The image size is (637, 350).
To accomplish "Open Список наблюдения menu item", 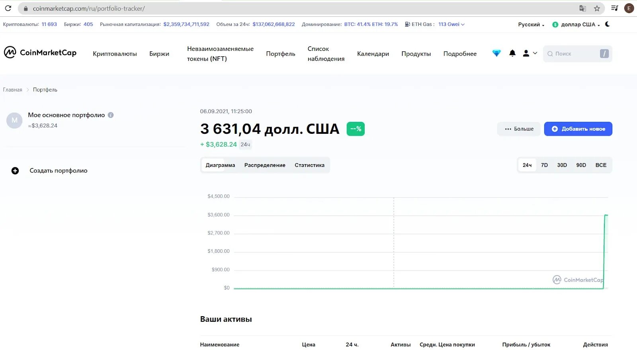I will point(326,54).
